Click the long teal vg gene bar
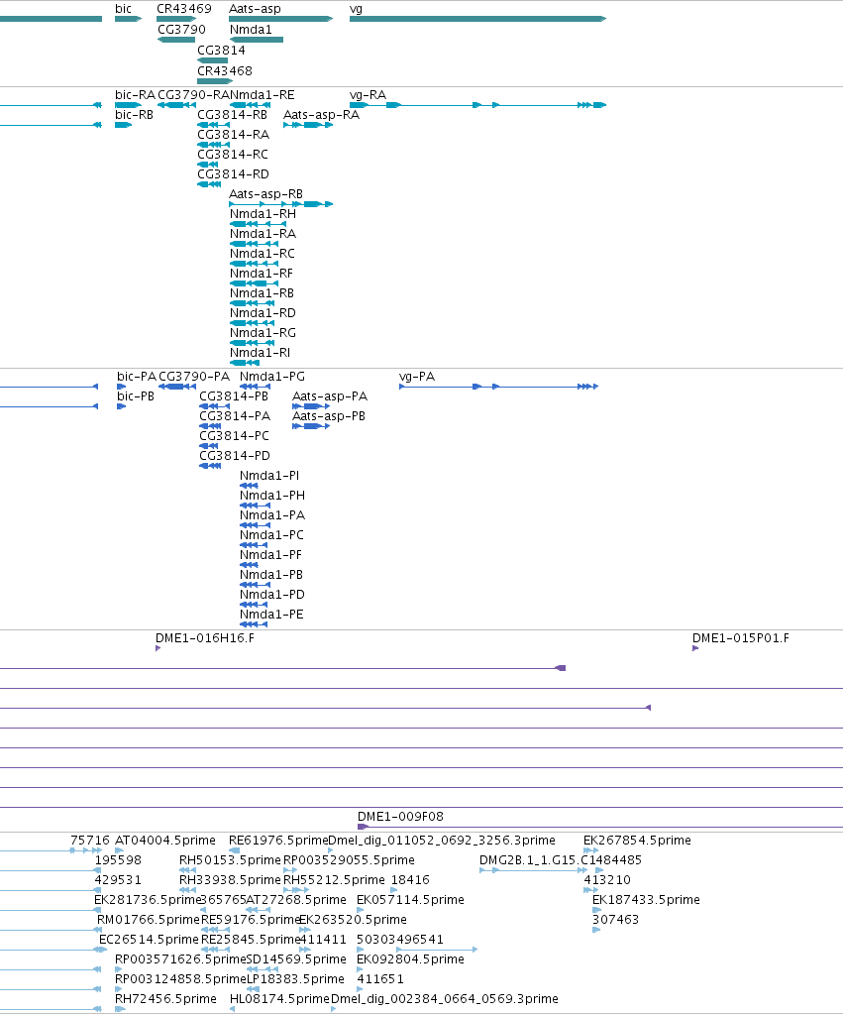Screen dimensions: 843x1014 [x=477, y=19]
